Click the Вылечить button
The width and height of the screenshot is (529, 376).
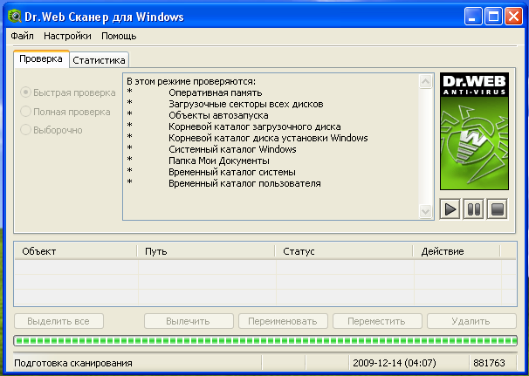click(x=189, y=321)
